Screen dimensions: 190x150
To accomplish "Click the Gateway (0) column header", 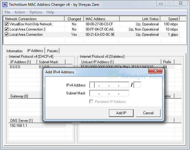I will (26, 96).
